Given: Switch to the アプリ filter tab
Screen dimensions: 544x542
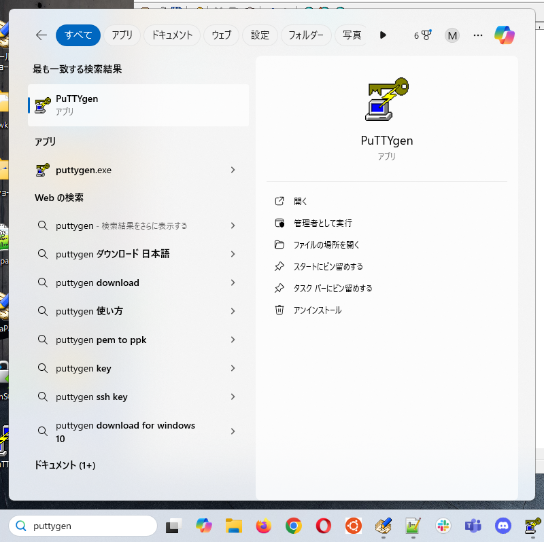Looking at the screenshot, I should 122,35.
